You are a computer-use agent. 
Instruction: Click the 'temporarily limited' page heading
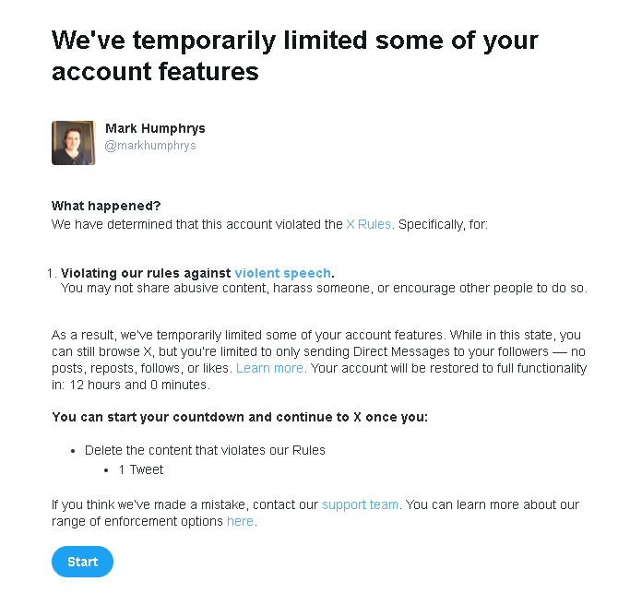pyautogui.click(x=295, y=55)
